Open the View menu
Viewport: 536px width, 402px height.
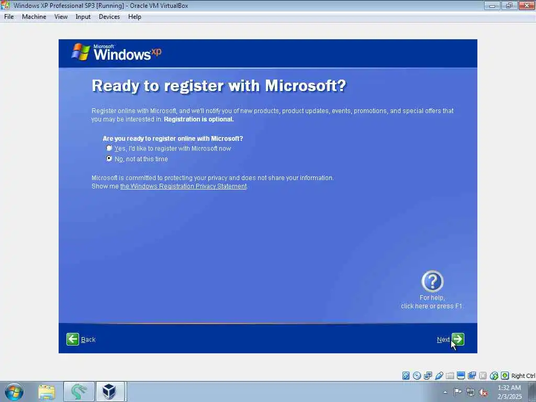61,17
